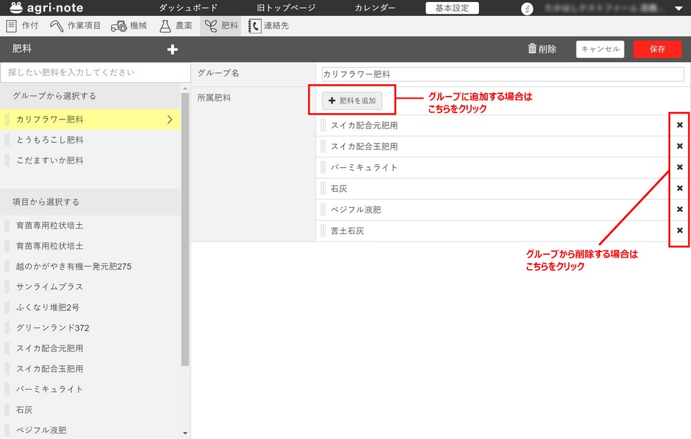The height and width of the screenshot is (439, 691).
Task: Click the drag handle beside 石灰 in group
Action: tap(323, 188)
